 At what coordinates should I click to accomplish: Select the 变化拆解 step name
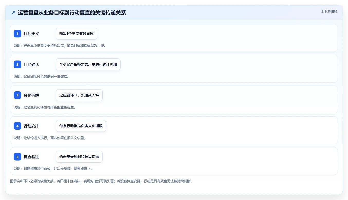tap(31, 95)
